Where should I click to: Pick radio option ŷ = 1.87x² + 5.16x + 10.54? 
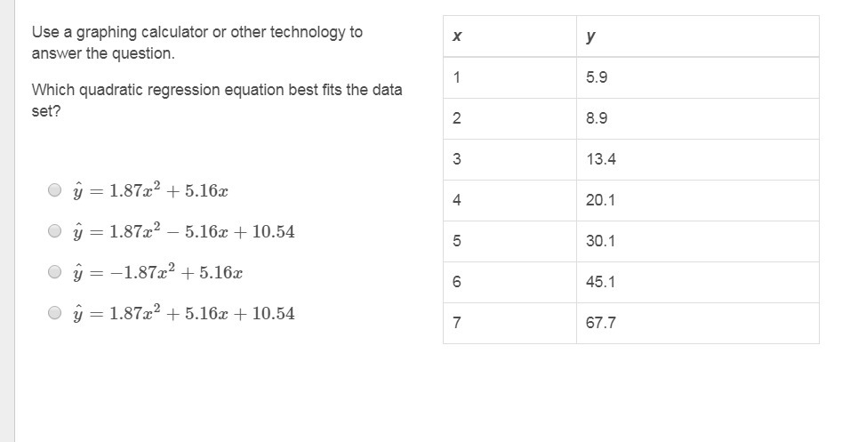(55, 313)
